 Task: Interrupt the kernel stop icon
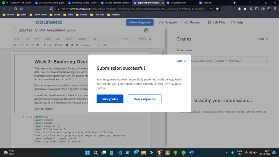pyautogui.click(x=67, y=45)
